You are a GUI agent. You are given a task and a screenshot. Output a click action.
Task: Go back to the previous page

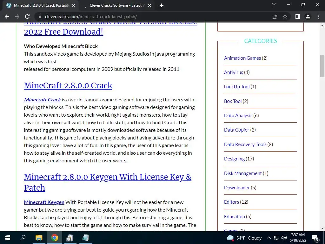[x=7, y=17]
